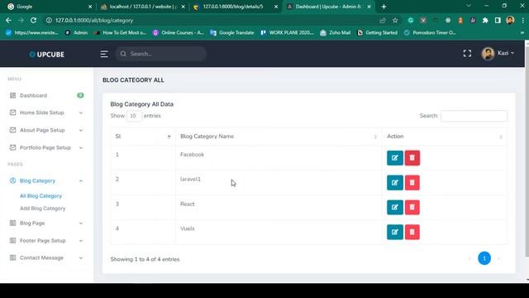This screenshot has height=298, width=529.
Task: Expand the Contact Message menu
Action: (46, 257)
